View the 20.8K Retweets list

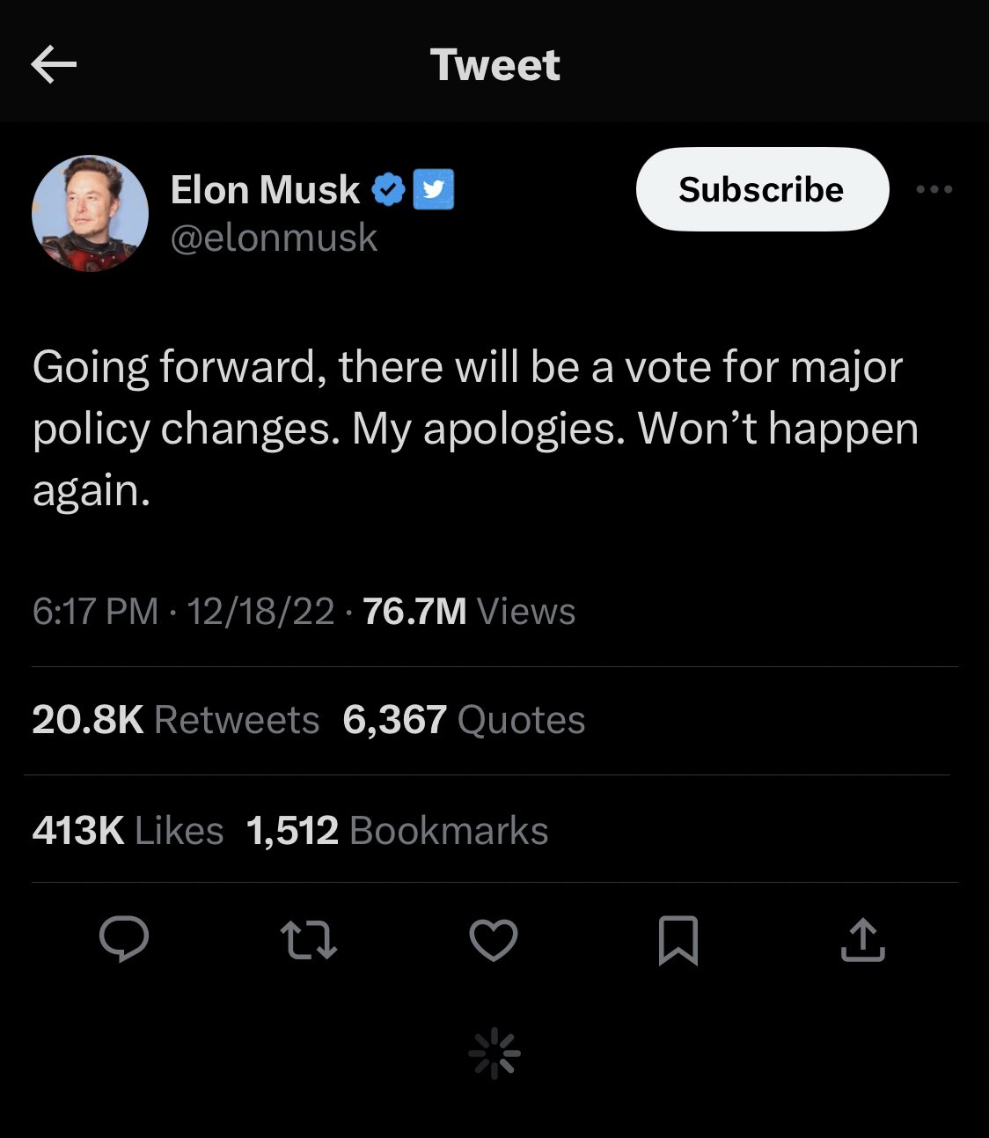[176, 720]
